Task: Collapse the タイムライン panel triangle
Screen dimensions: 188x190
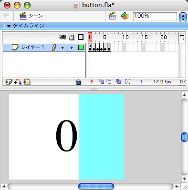Action: pyautogui.click(x=9, y=26)
